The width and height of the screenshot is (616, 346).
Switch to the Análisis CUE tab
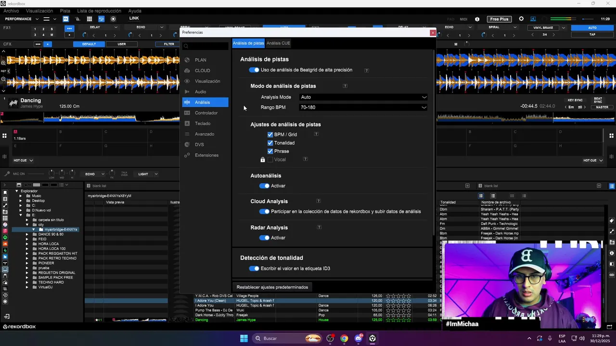coord(278,43)
